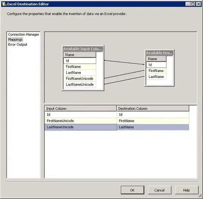Click the Cancel button
The width and height of the screenshot is (203, 199).
[159, 190]
